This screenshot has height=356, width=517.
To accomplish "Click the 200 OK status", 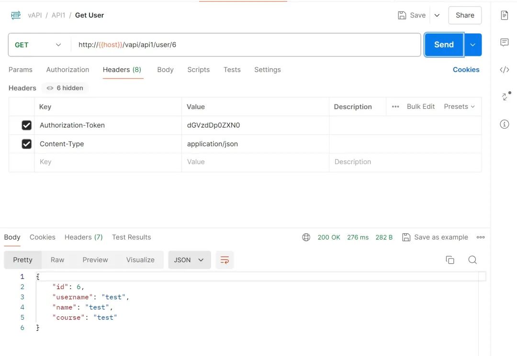I will click(329, 237).
